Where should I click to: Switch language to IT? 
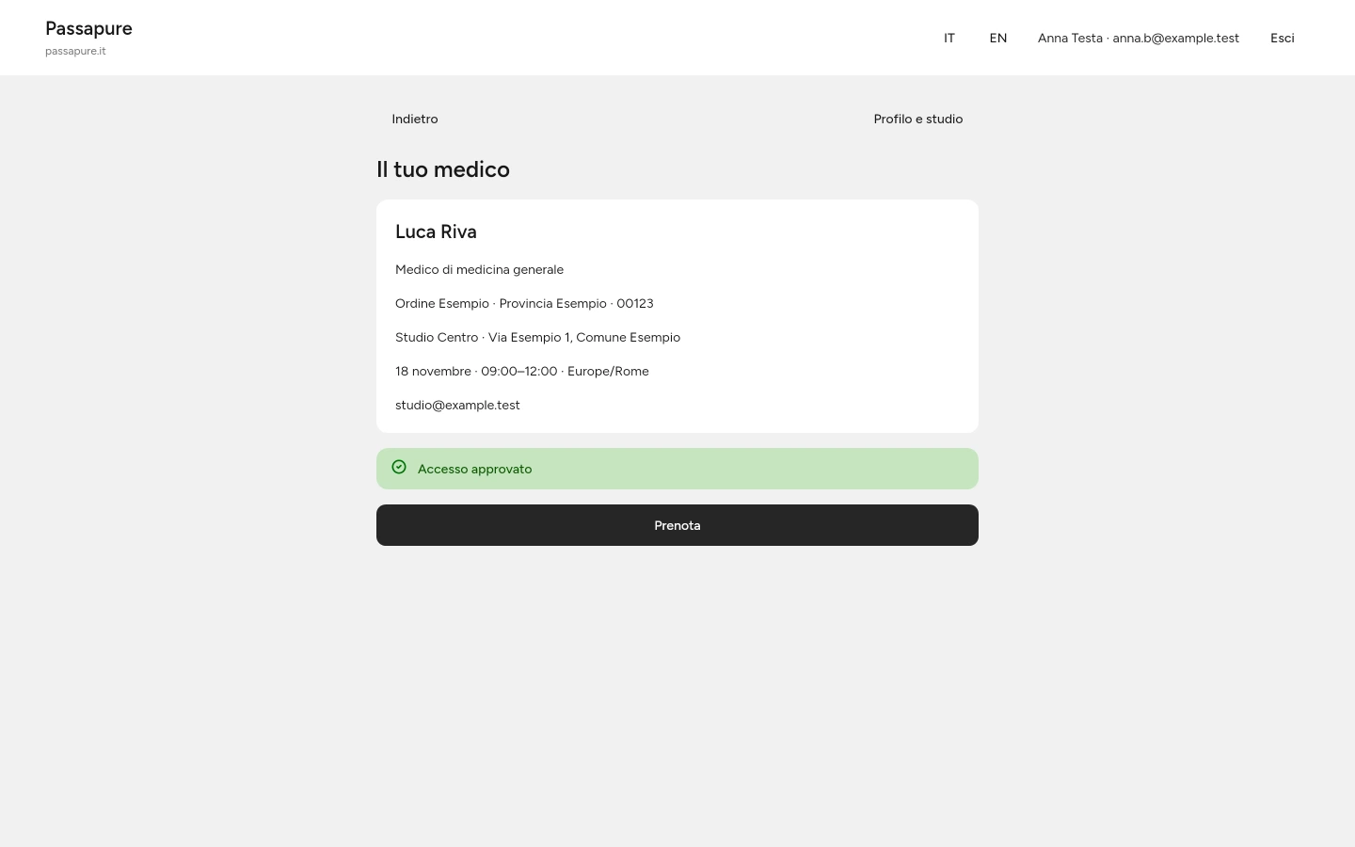tap(949, 38)
